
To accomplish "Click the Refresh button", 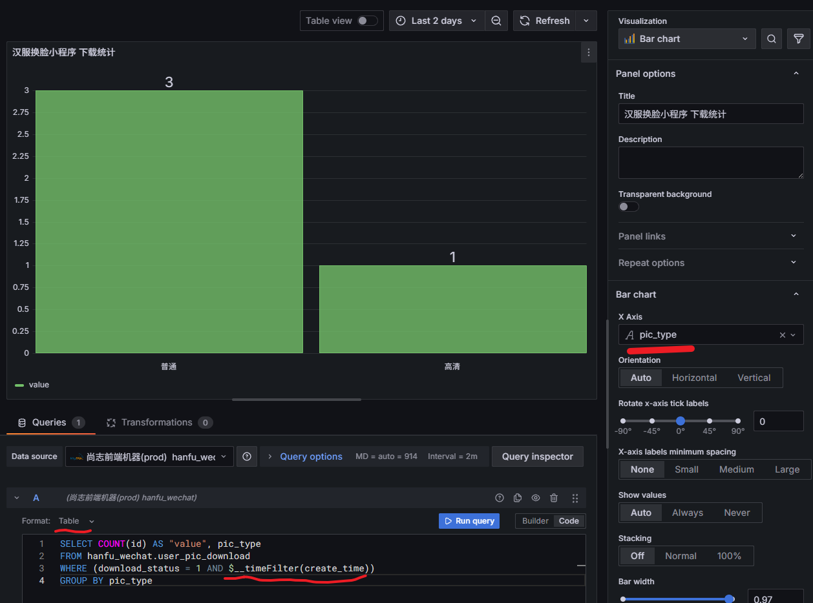I will (x=545, y=21).
